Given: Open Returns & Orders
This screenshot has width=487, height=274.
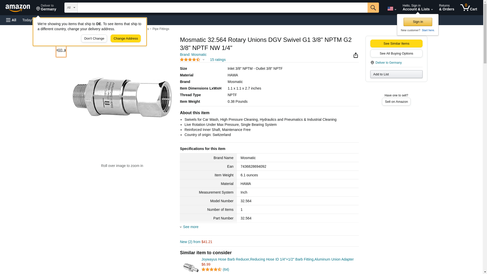Looking at the screenshot, I should tap(446, 8).
